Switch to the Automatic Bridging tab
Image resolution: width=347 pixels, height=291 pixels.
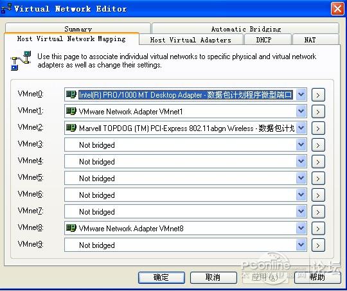pos(245,28)
